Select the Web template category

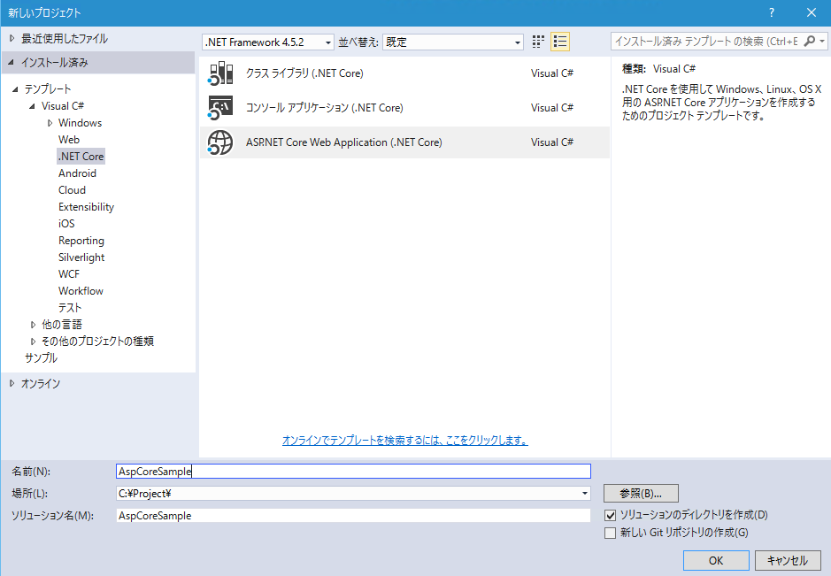click(69, 140)
